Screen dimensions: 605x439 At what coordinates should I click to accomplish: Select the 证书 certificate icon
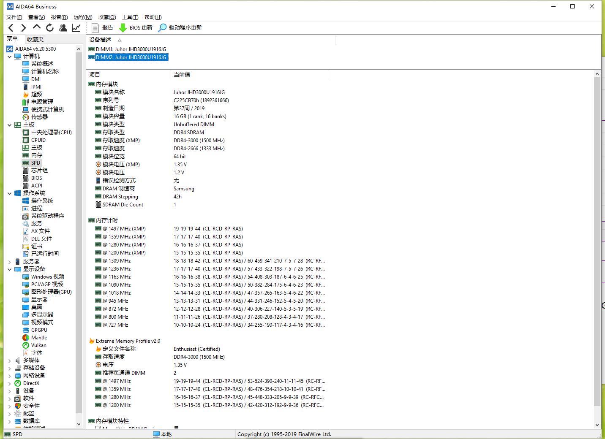(x=26, y=247)
